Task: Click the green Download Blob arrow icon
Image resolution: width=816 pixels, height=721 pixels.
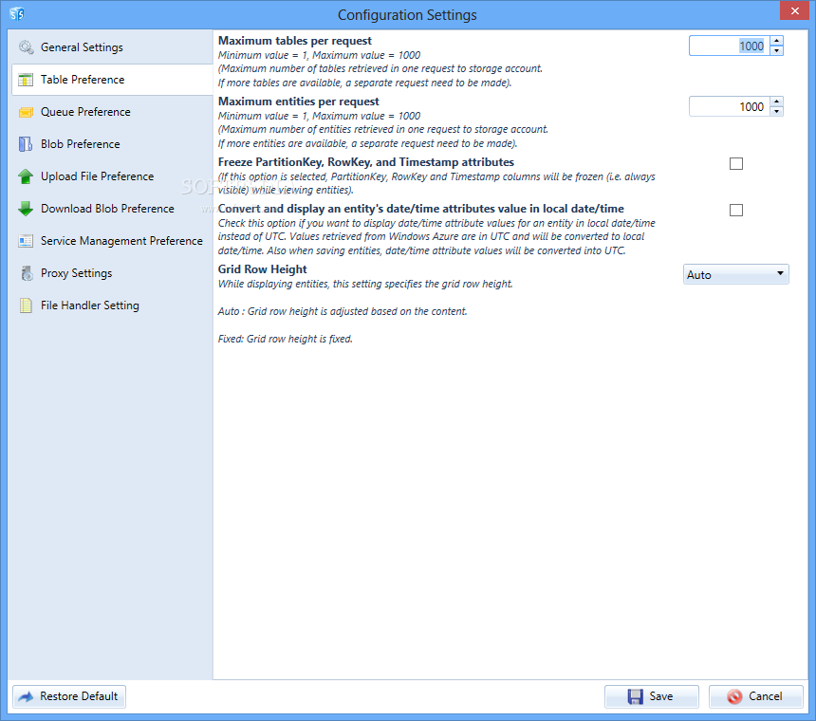Action: coord(26,209)
